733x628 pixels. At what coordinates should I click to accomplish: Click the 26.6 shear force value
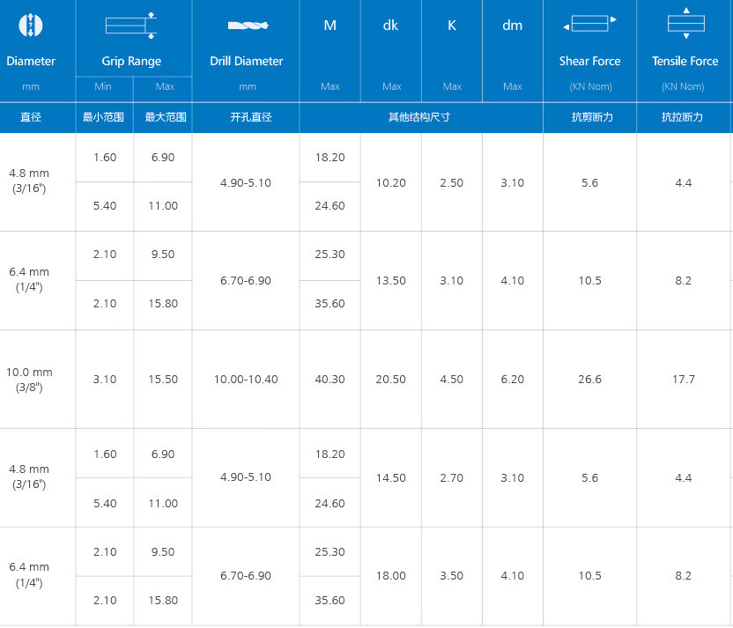pos(589,380)
